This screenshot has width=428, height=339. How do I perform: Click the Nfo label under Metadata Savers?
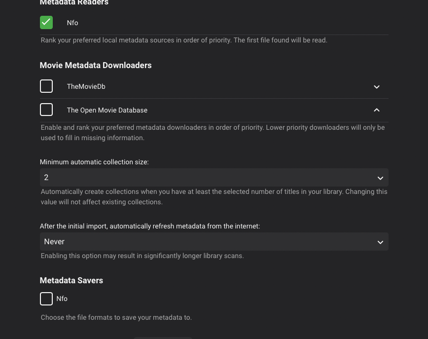62,299
